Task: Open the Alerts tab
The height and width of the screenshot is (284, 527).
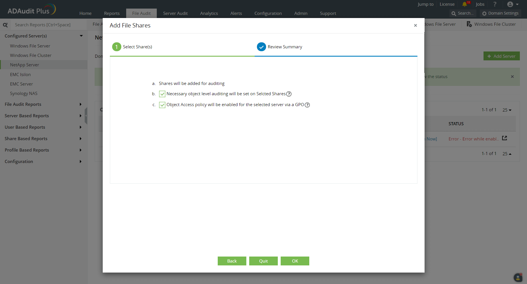Action: (x=236, y=13)
